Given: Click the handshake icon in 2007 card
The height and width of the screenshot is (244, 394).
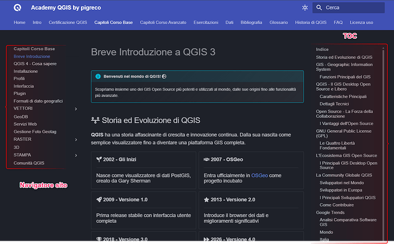Looking at the screenshot, I should pyautogui.click(x=207, y=160).
